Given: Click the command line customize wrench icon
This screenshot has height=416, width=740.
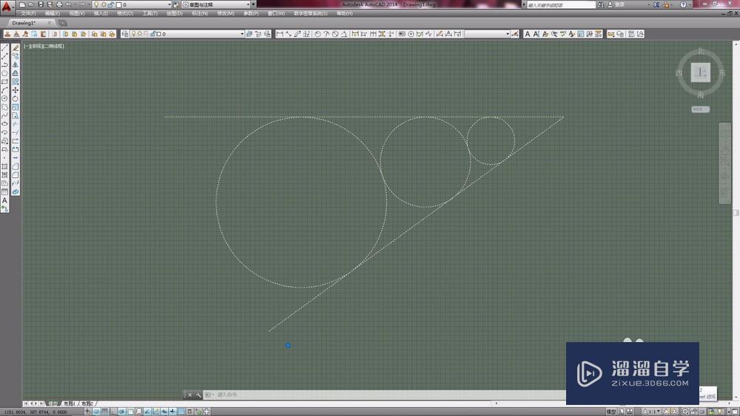Looking at the screenshot, I should coord(198,395).
